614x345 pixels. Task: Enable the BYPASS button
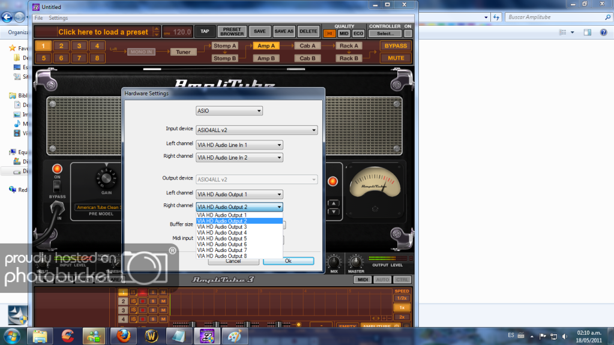pos(396,46)
